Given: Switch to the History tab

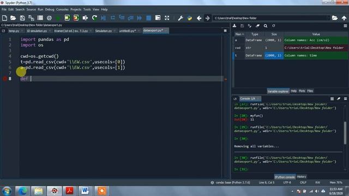Looking at the screenshot, I should 302,176.
